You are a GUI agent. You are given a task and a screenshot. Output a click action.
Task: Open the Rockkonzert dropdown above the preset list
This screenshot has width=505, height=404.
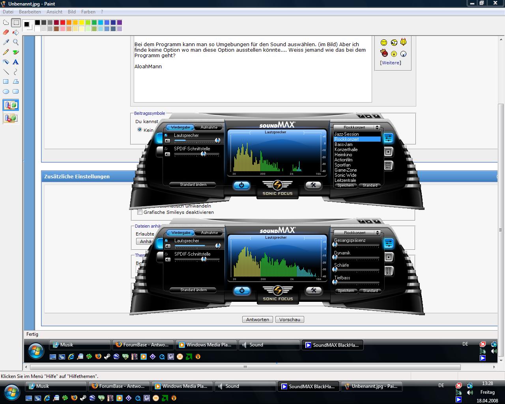pos(357,127)
